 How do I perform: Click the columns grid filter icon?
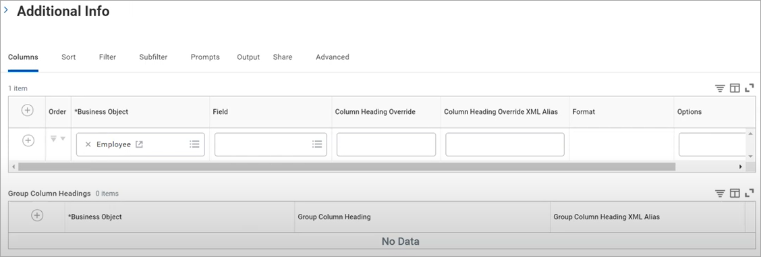point(720,88)
